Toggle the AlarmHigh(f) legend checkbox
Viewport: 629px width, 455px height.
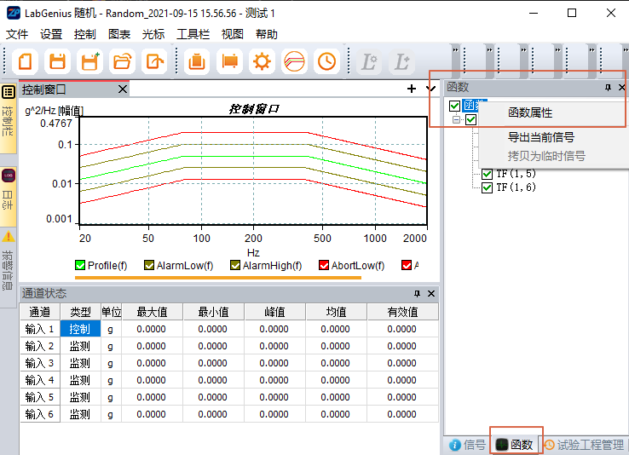click(x=235, y=265)
